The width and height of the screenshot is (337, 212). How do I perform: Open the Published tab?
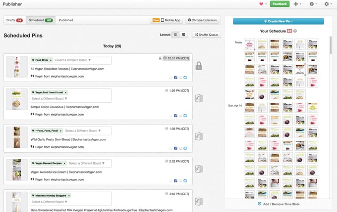(66, 20)
